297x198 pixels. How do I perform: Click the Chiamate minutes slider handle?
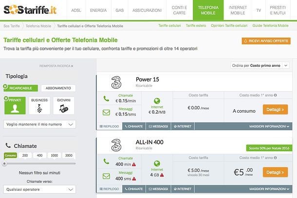(4, 163)
